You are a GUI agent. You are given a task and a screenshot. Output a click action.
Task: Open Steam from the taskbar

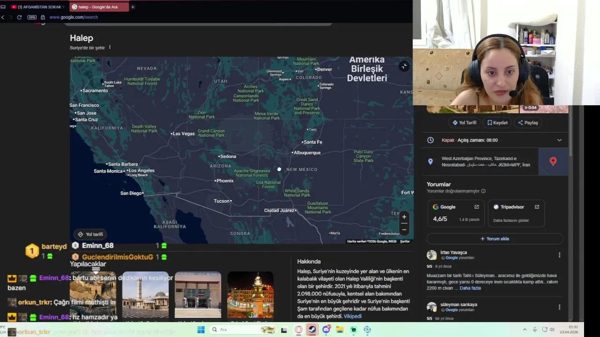312,330
